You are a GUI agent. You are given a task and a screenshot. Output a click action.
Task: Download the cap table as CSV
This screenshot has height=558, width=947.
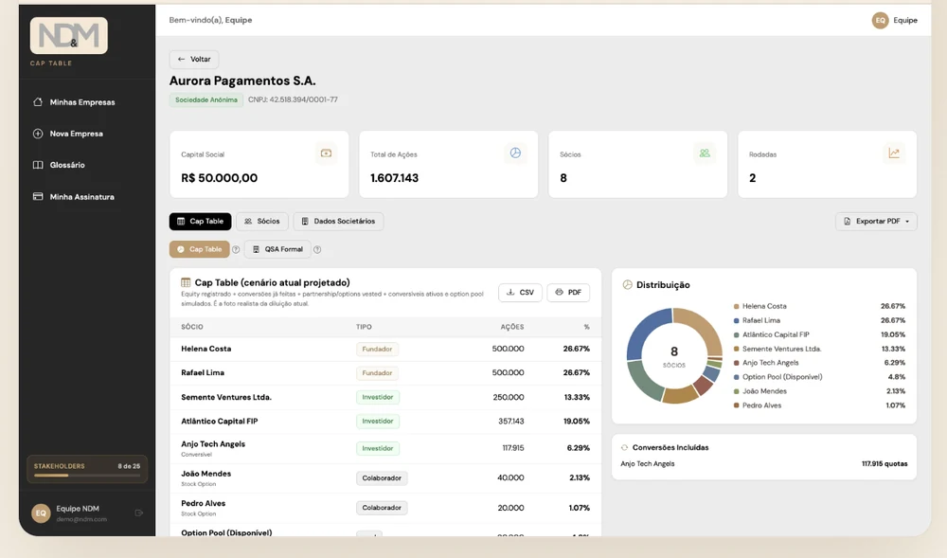pos(520,293)
